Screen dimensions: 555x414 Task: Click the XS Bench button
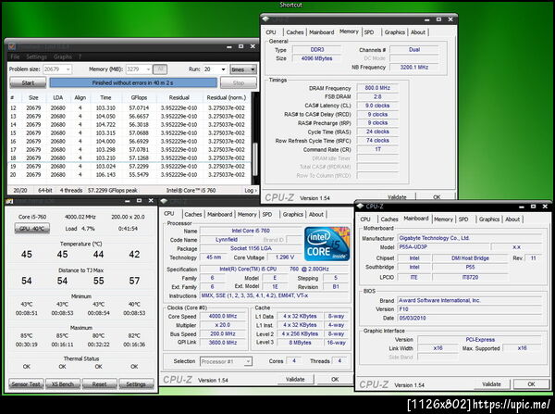click(x=63, y=383)
